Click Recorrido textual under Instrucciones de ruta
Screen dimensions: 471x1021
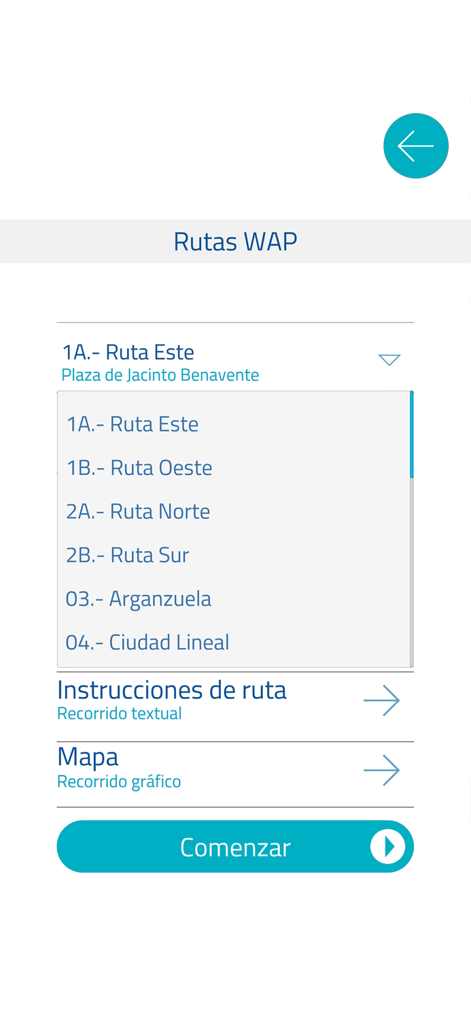pos(120,713)
